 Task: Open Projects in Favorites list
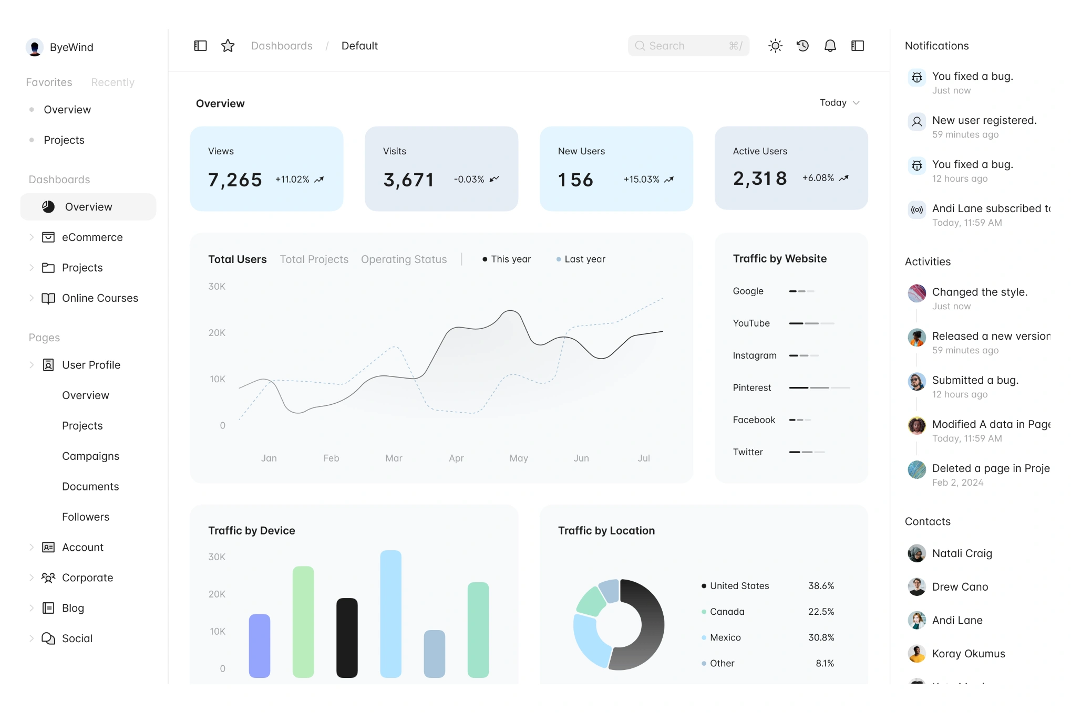pyautogui.click(x=64, y=140)
